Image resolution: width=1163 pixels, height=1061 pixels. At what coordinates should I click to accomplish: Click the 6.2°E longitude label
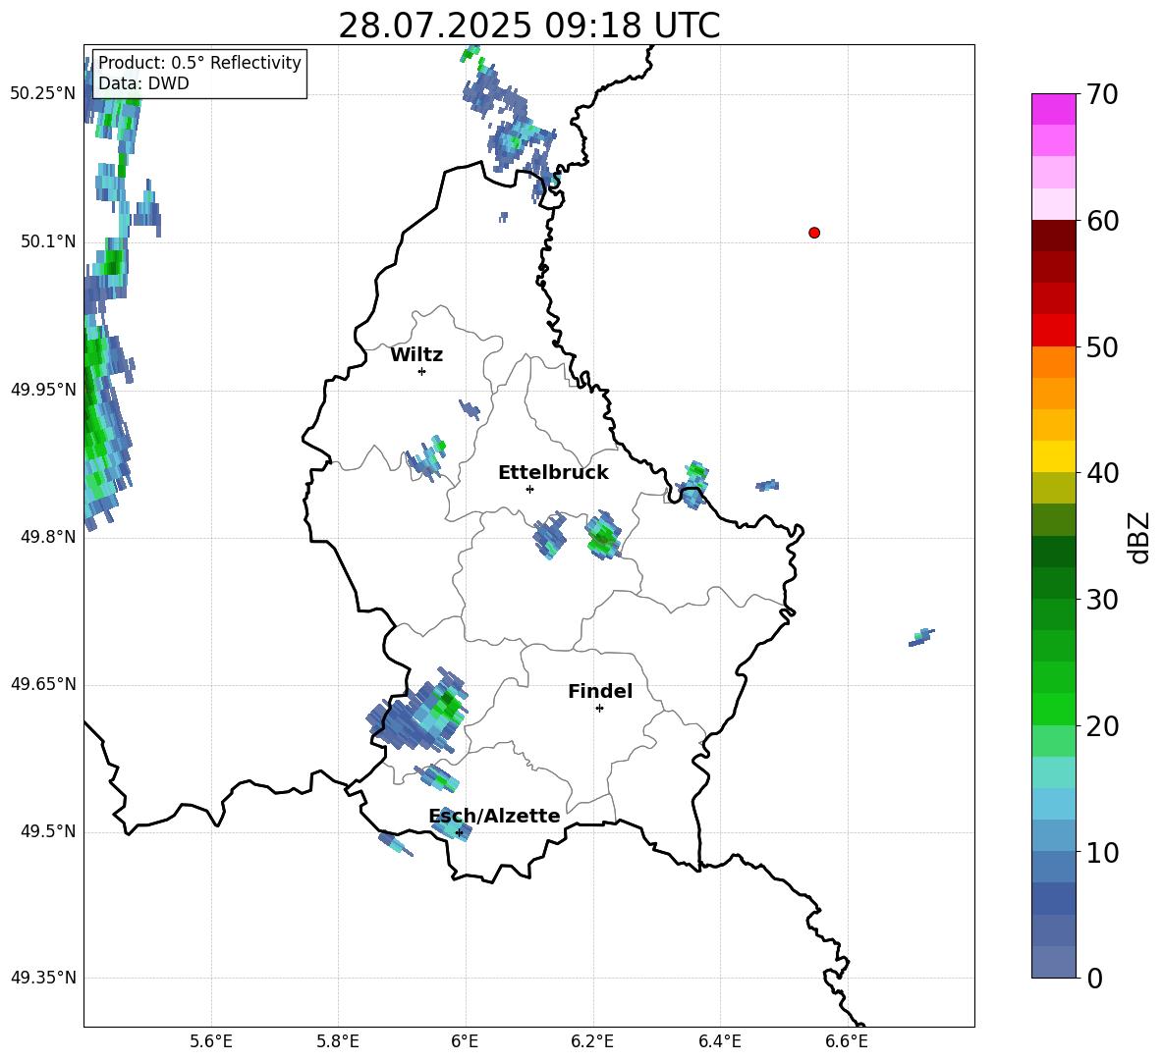[x=592, y=1041]
